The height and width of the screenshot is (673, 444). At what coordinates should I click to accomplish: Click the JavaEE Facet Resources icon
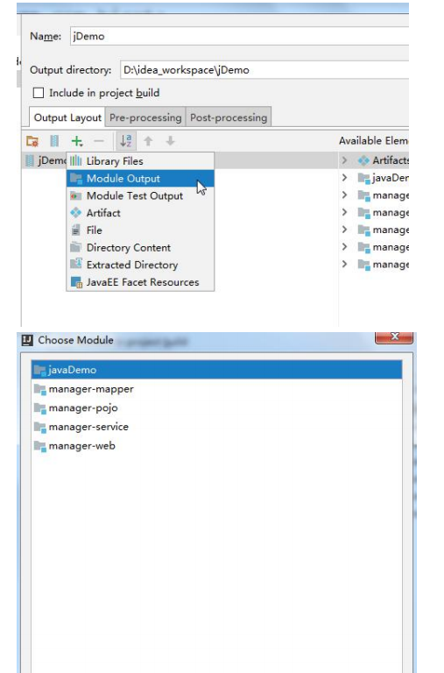pyautogui.click(x=76, y=282)
